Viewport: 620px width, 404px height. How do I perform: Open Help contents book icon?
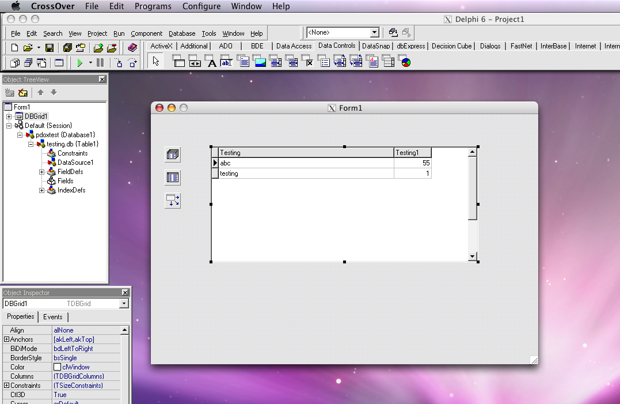132,48
